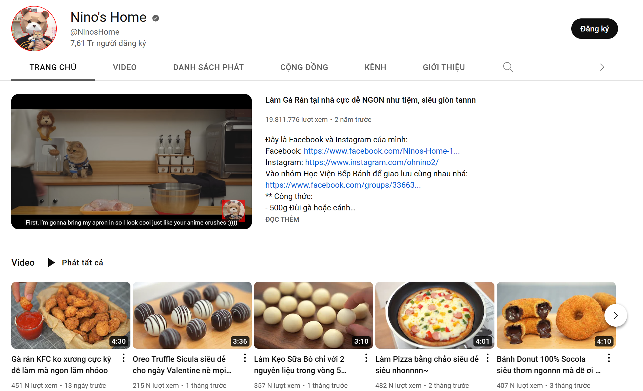Click '482 N lượt xem • 2 tháng trước'
Viewport: 643px width, 391px height.
click(422, 386)
